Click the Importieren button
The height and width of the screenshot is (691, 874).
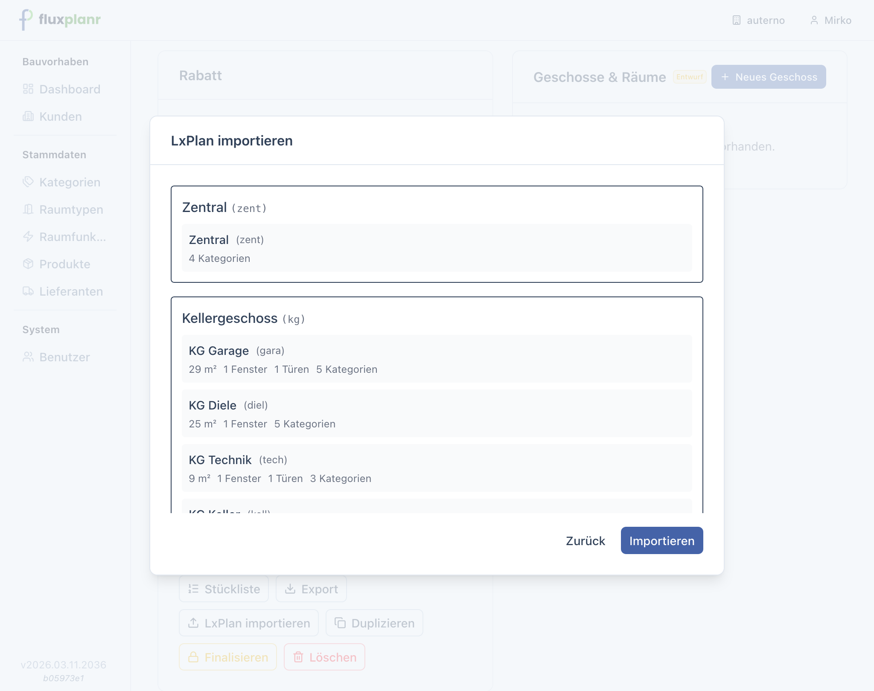click(x=661, y=540)
